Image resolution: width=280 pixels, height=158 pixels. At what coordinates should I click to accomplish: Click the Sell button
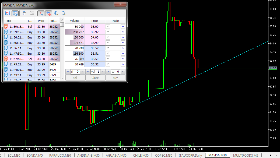coord(75,78)
